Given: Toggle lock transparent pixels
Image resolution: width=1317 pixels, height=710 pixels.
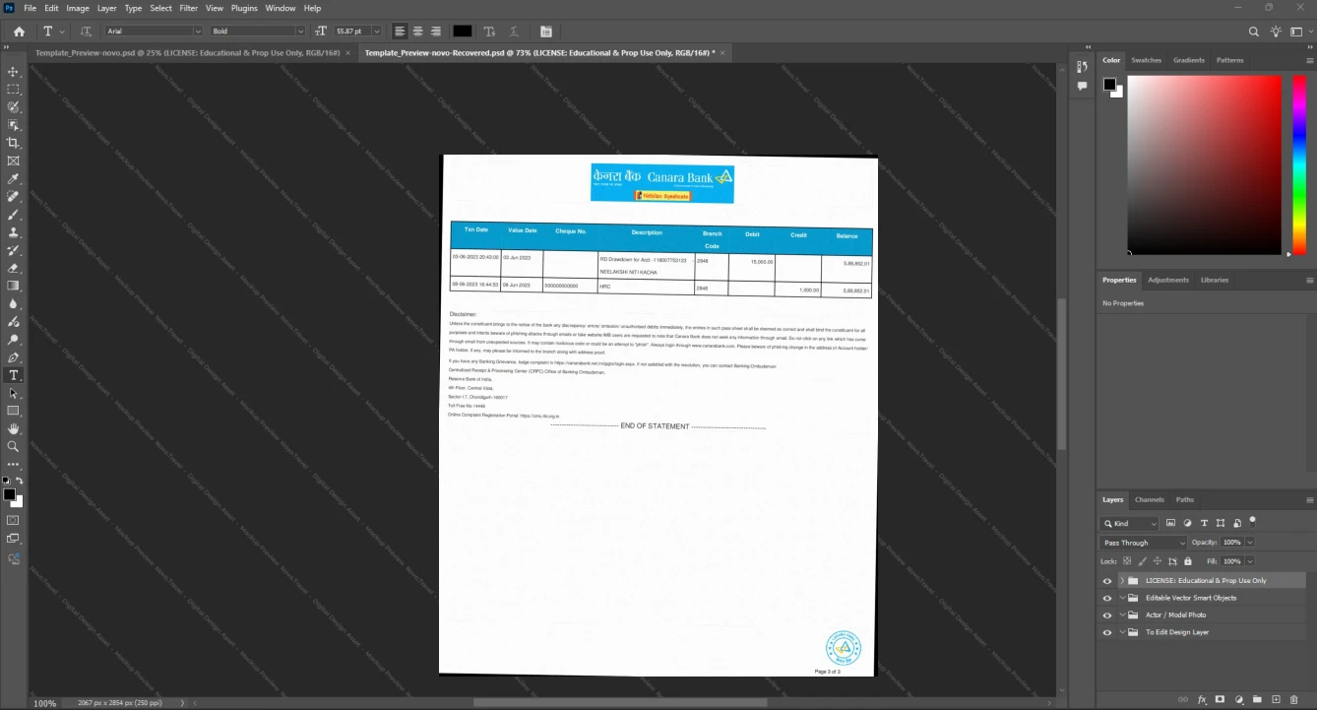Looking at the screenshot, I should click(1127, 561).
